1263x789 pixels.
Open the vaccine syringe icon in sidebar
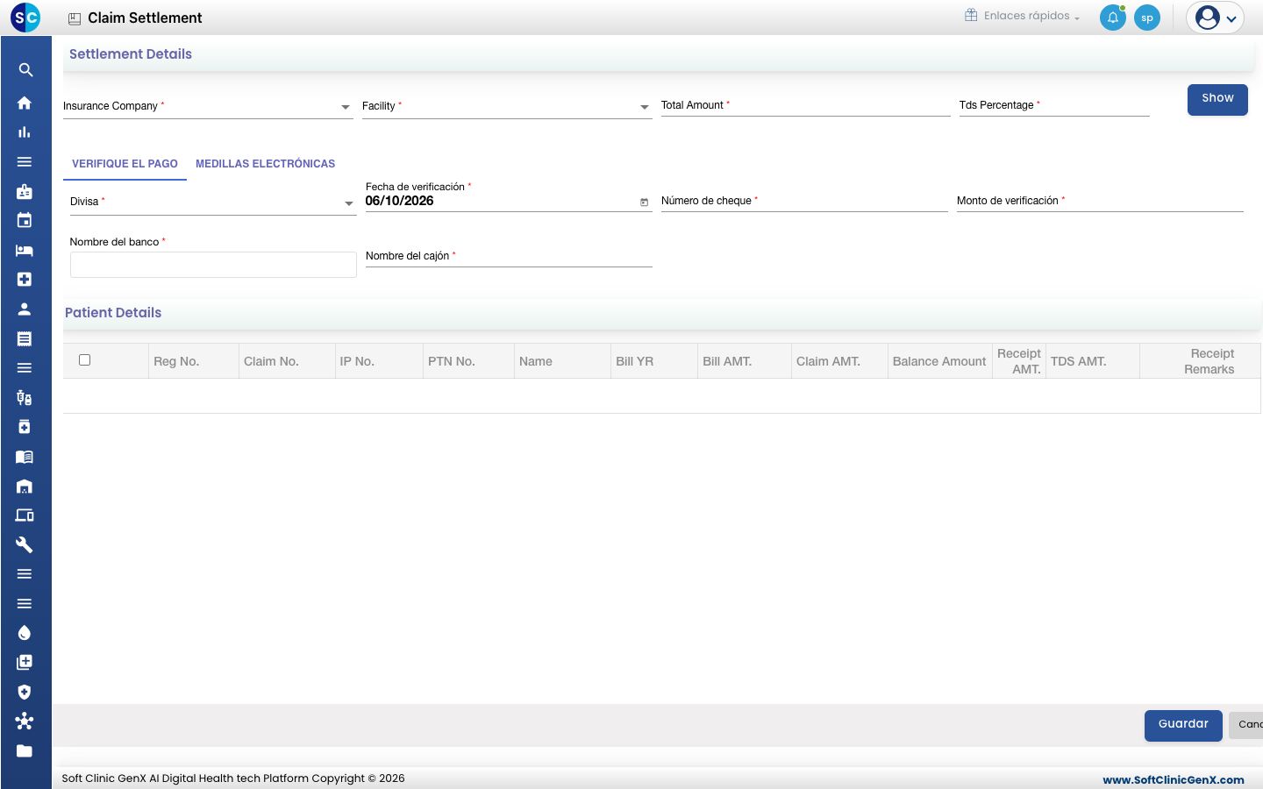[25, 397]
